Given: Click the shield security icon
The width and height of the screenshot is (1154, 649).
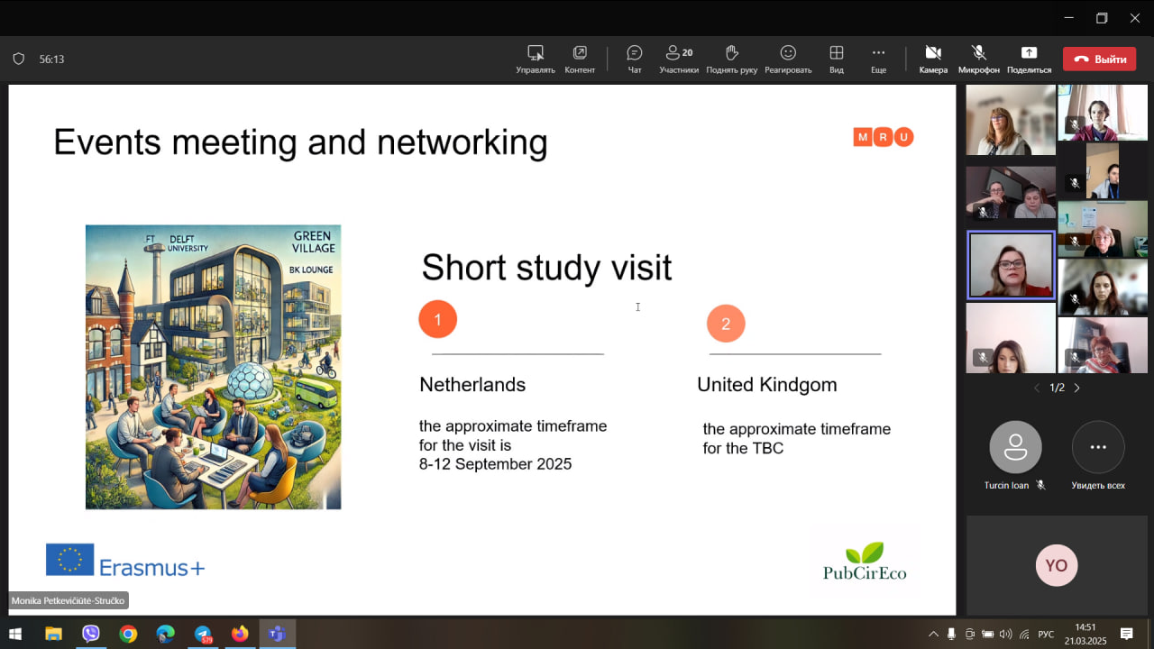Looking at the screenshot, I should coord(18,59).
